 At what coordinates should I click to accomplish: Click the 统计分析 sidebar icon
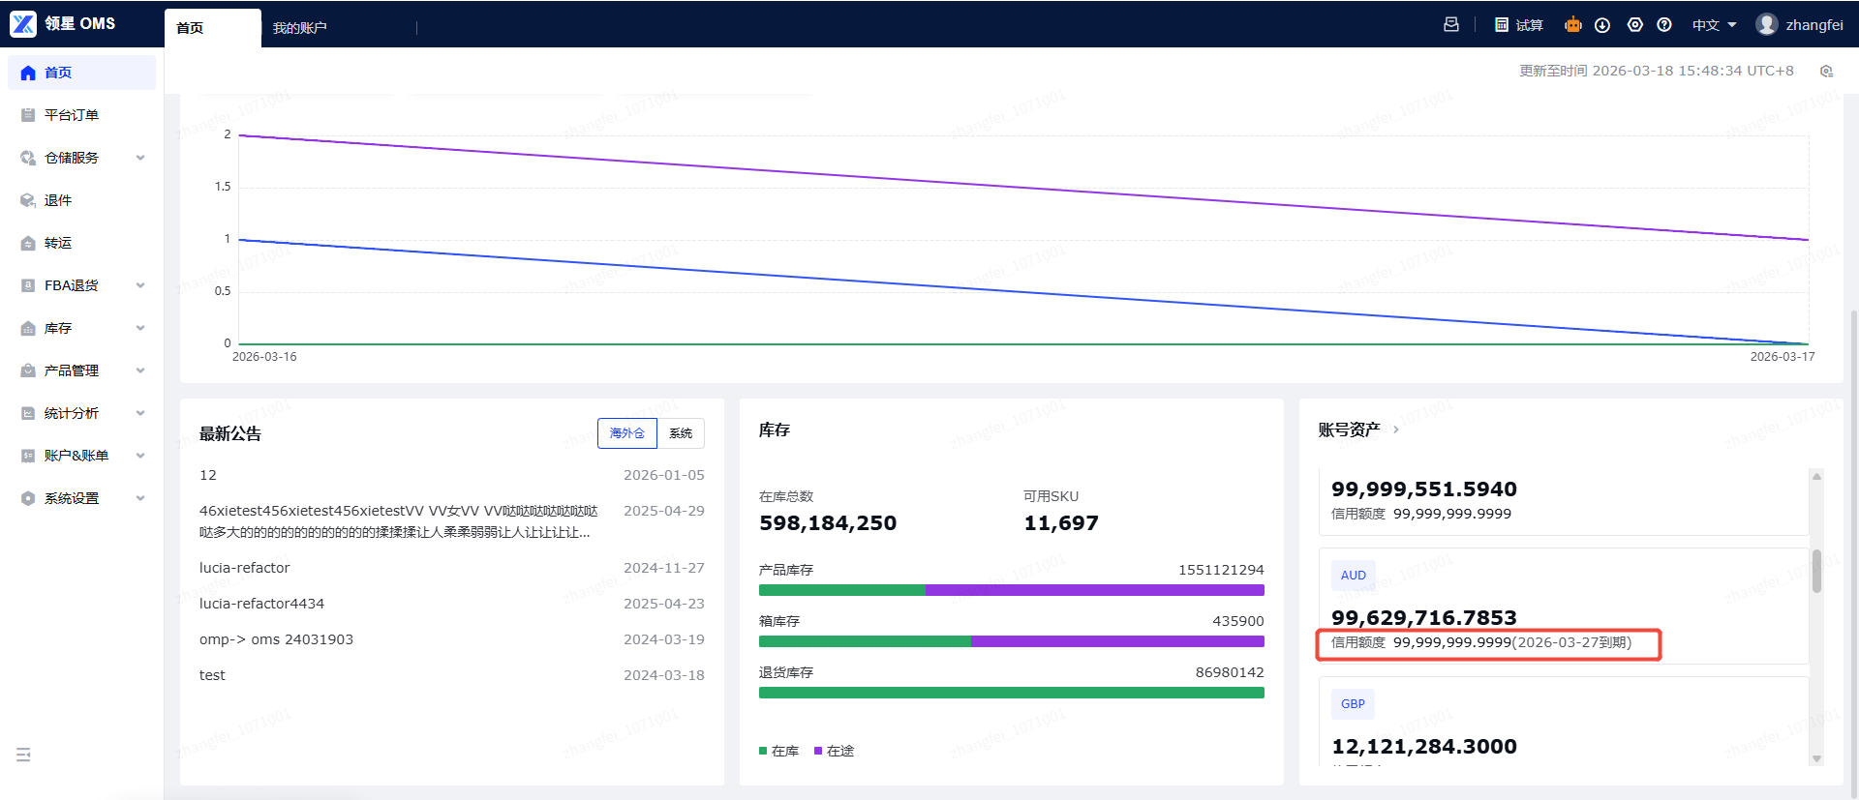click(x=28, y=413)
